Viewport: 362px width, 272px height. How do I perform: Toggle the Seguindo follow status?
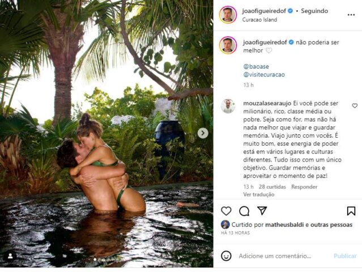pyautogui.click(x=314, y=11)
